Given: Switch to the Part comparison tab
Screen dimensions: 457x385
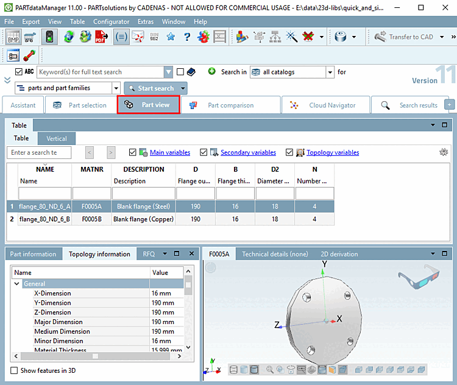Looking at the screenshot, I should pos(230,105).
